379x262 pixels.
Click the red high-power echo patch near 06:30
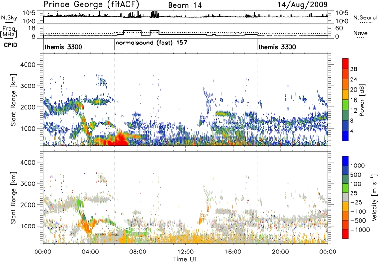pyautogui.click(x=119, y=140)
